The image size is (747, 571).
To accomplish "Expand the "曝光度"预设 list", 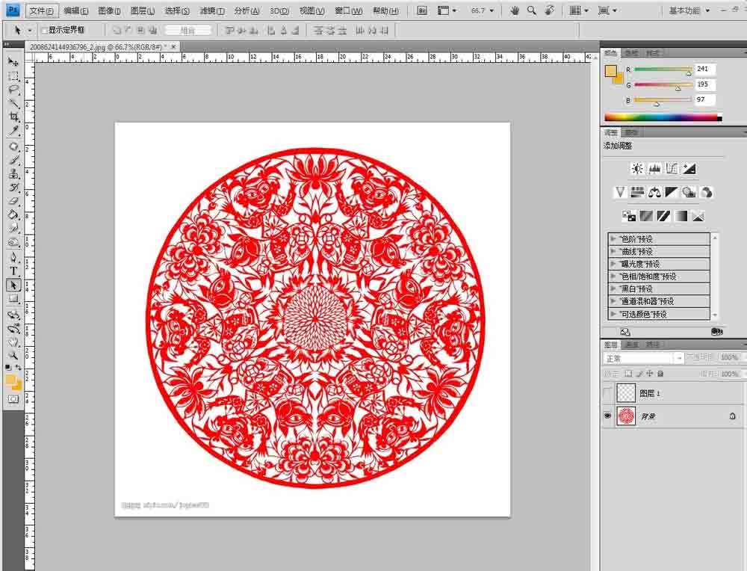I will click(x=613, y=264).
